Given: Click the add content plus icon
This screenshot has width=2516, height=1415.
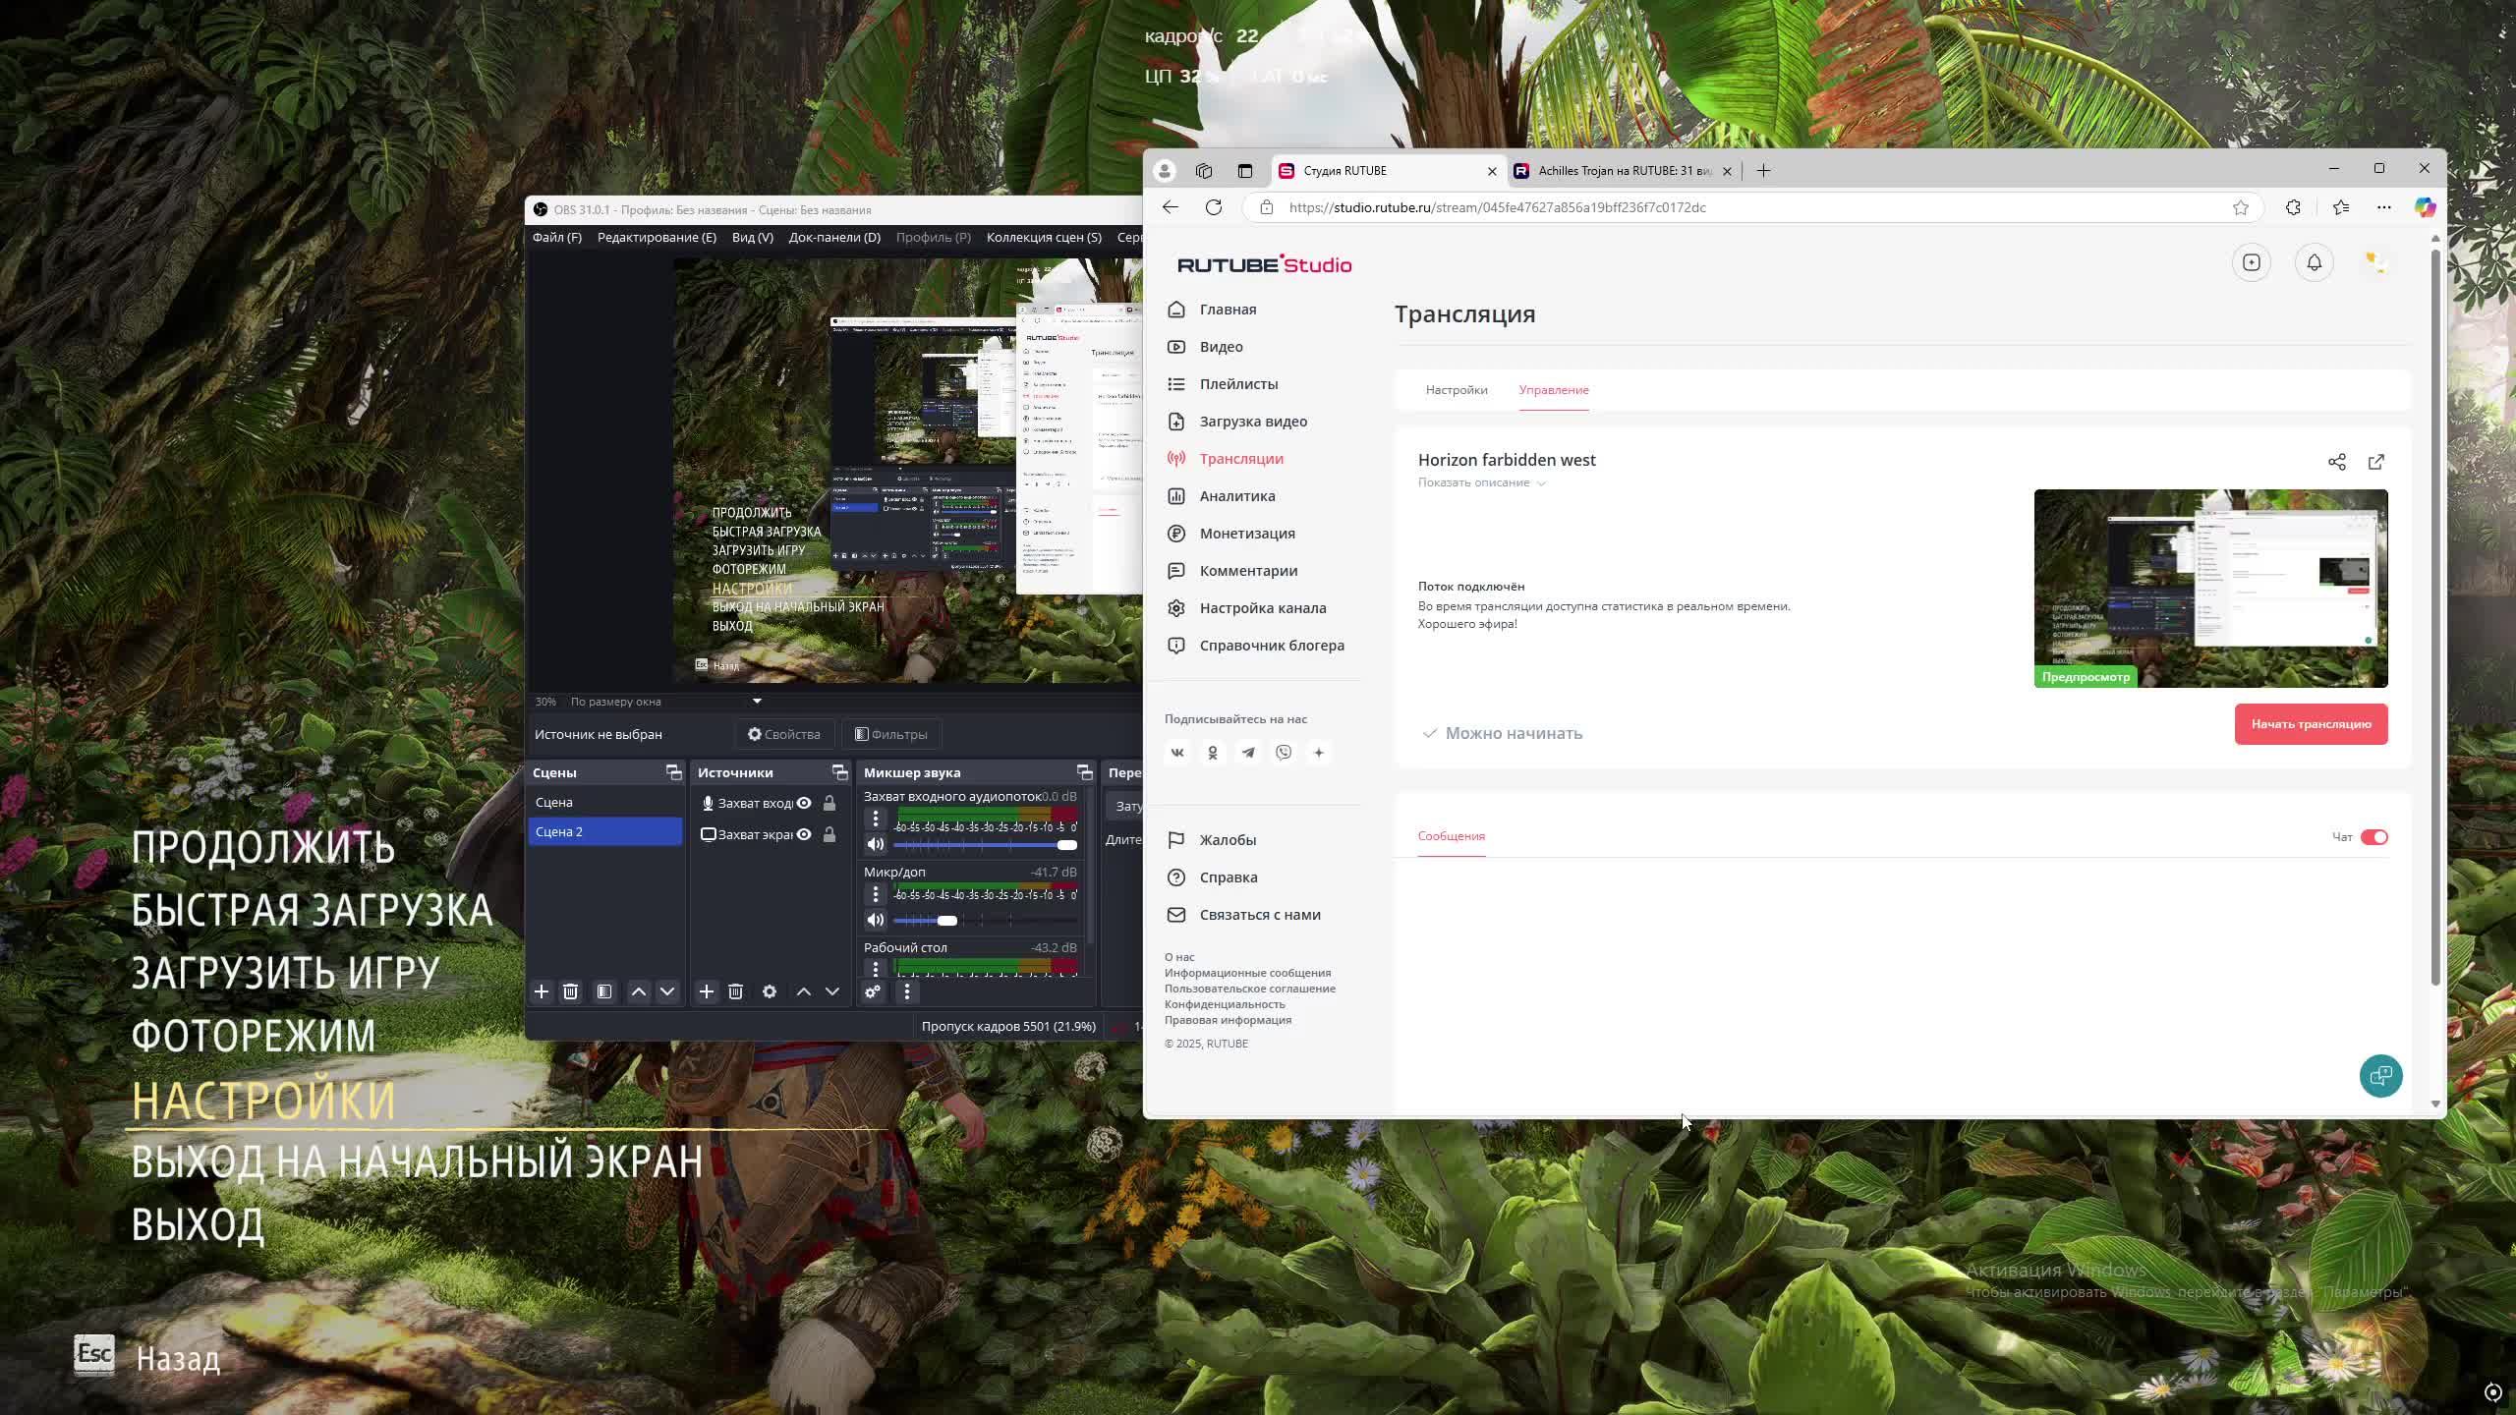Looking at the screenshot, I should (x=2251, y=262).
